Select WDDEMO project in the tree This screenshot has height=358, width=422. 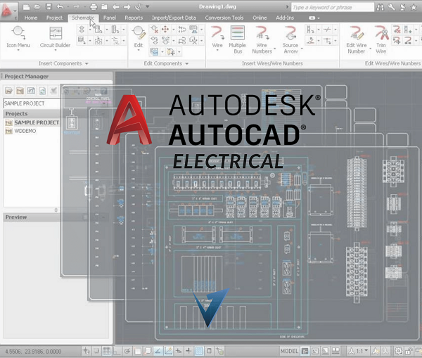pyautogui.click(x=25, y=131)
